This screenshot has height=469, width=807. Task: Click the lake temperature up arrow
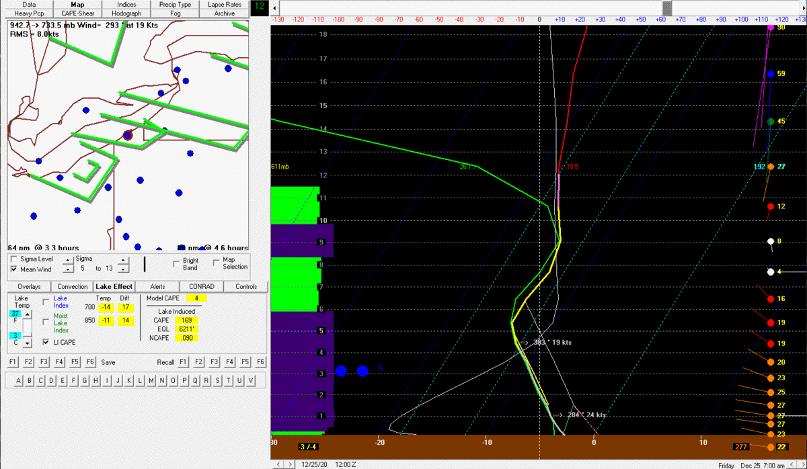(x=27, y=314)
